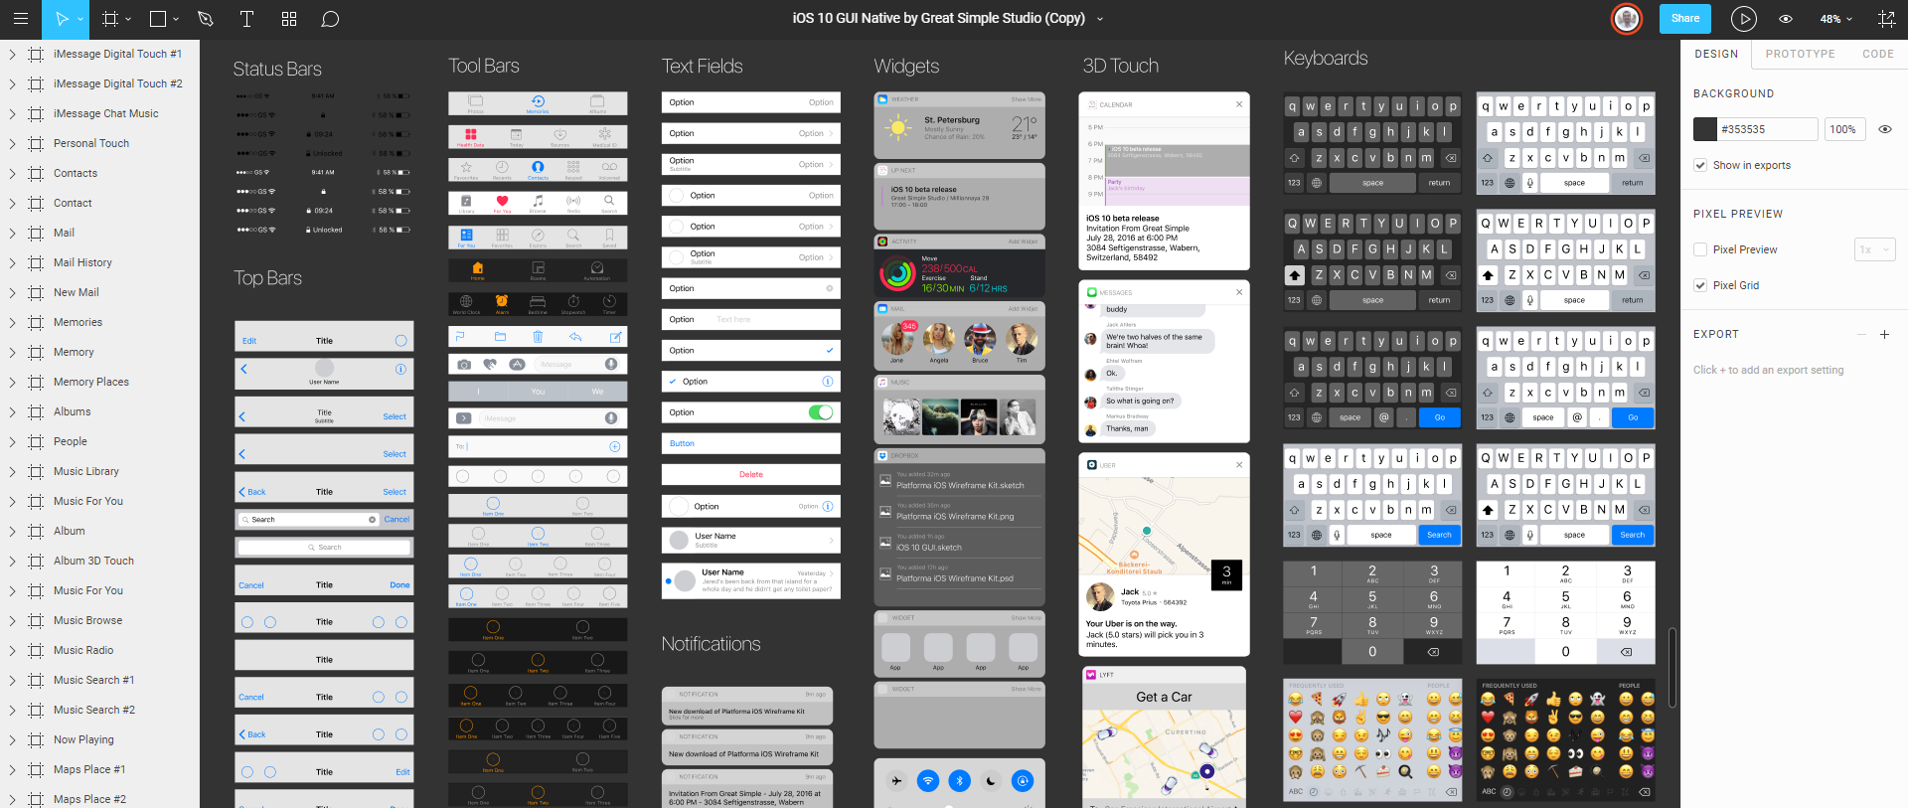This screenshot has width=1908, height=808.
Task: Click the resize-to-fit icon at top right
Action: (1886, 19)
